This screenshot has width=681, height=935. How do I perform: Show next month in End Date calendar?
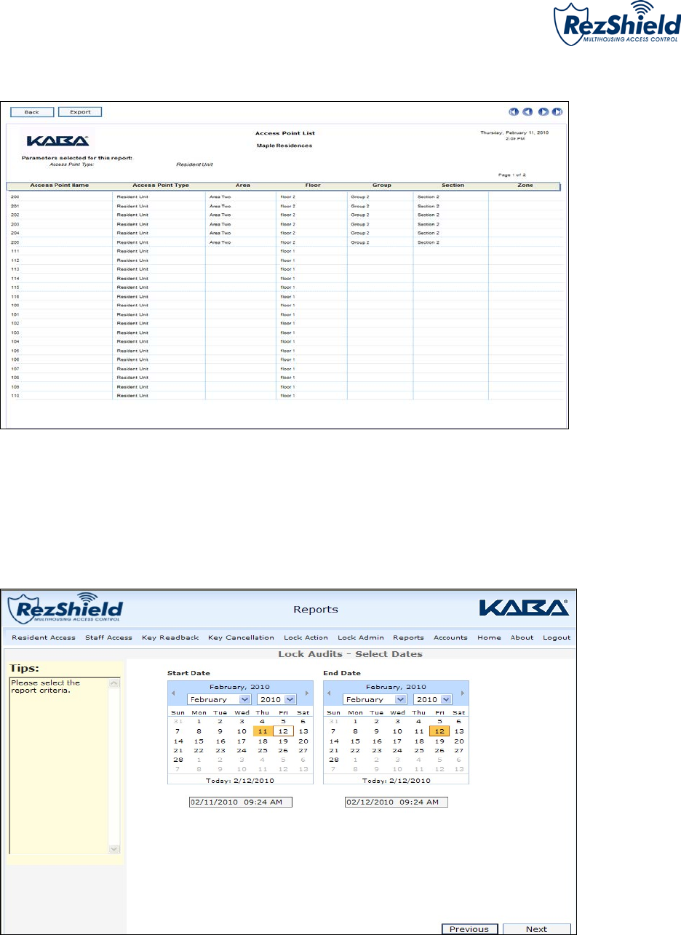click(463, 693)
